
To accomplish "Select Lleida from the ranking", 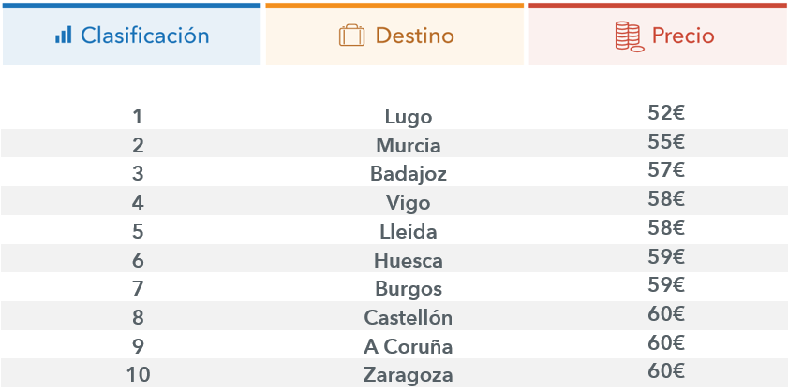I will 409,232.
